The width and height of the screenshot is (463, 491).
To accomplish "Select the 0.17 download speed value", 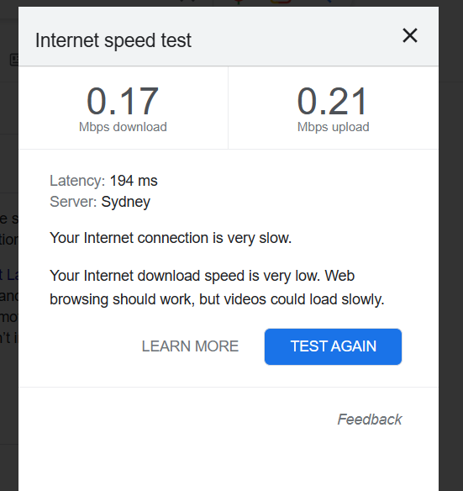I will click(x=123, y=101).
